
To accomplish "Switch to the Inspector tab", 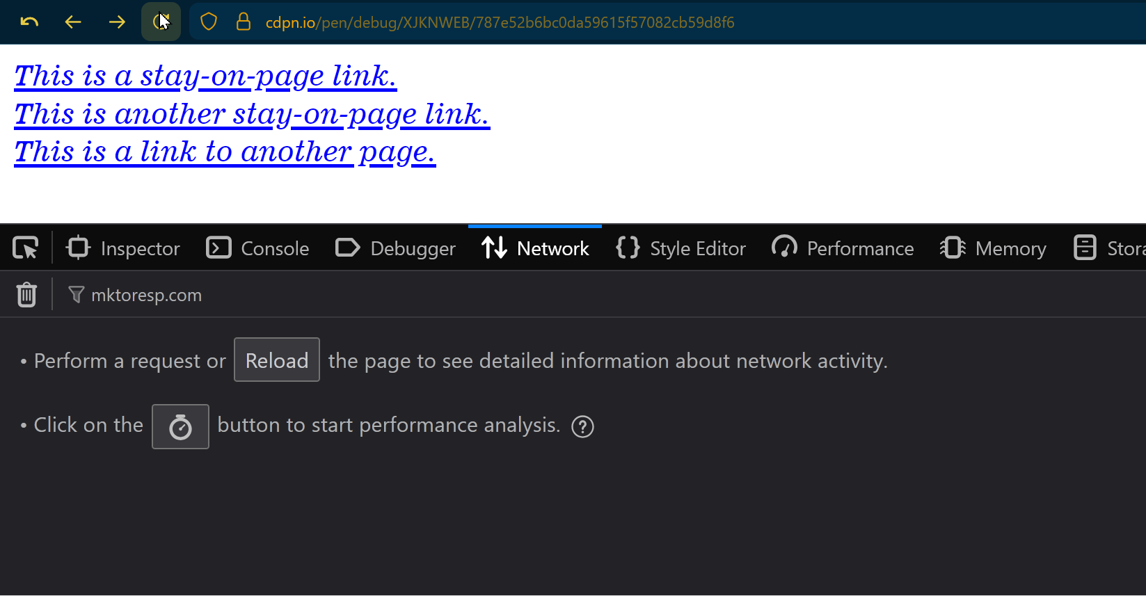I will click(123, 248).
